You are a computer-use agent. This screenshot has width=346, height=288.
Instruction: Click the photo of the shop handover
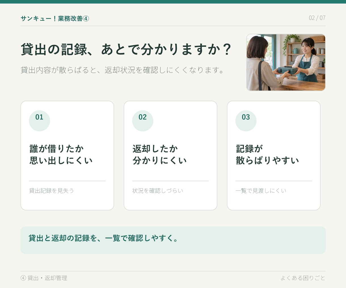pos(286,62)
